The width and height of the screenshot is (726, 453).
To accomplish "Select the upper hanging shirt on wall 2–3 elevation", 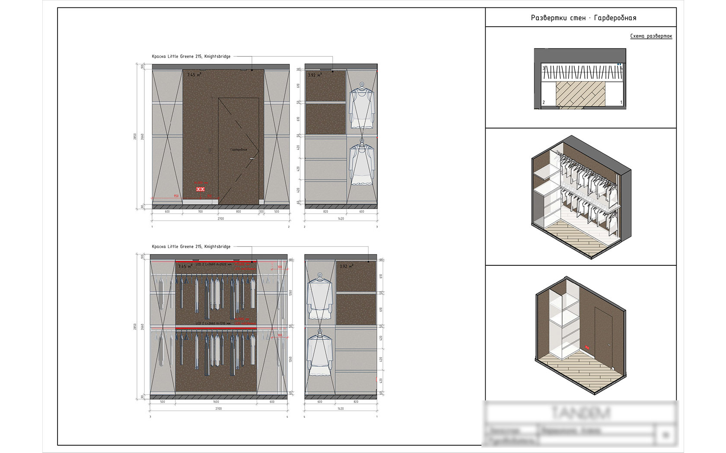I will pos(362,106).
